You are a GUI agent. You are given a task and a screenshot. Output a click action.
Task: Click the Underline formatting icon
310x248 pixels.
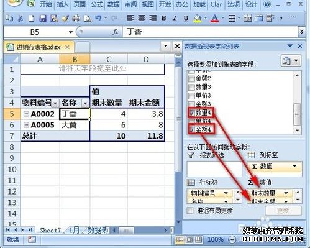pos(186,18)
